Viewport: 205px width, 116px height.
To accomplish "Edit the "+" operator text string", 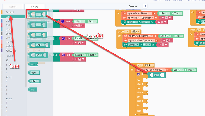I will click(166, 18).
